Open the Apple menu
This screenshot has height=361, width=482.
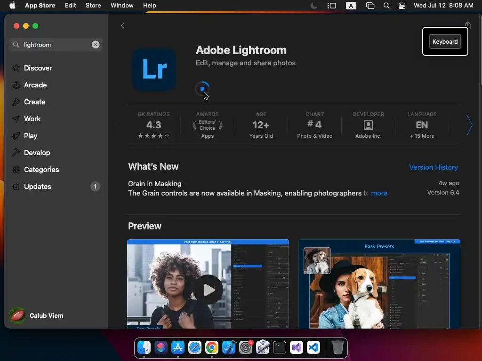[12, 6]
